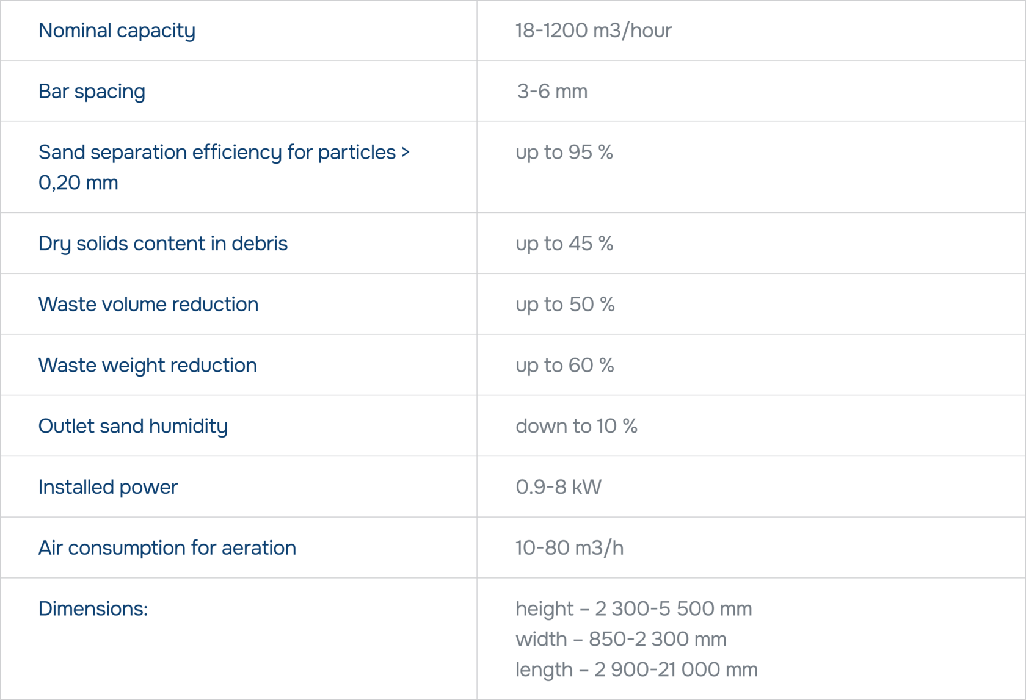Select the up to 50 % value
Viewport: 1026px width, 700px height.
(565, 305)
